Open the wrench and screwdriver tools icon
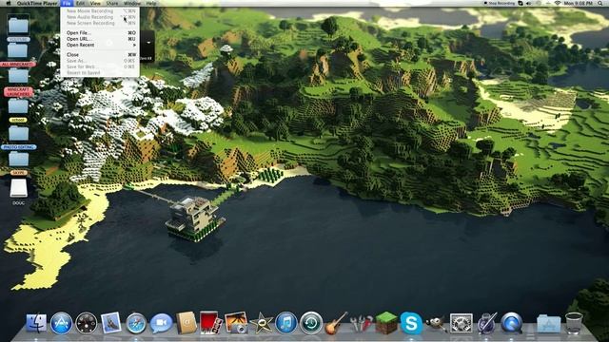Screen dimensions: 609x342 (362, 323)
